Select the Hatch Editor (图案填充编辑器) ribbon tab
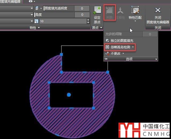171x139 pixels. click(11, 1)
